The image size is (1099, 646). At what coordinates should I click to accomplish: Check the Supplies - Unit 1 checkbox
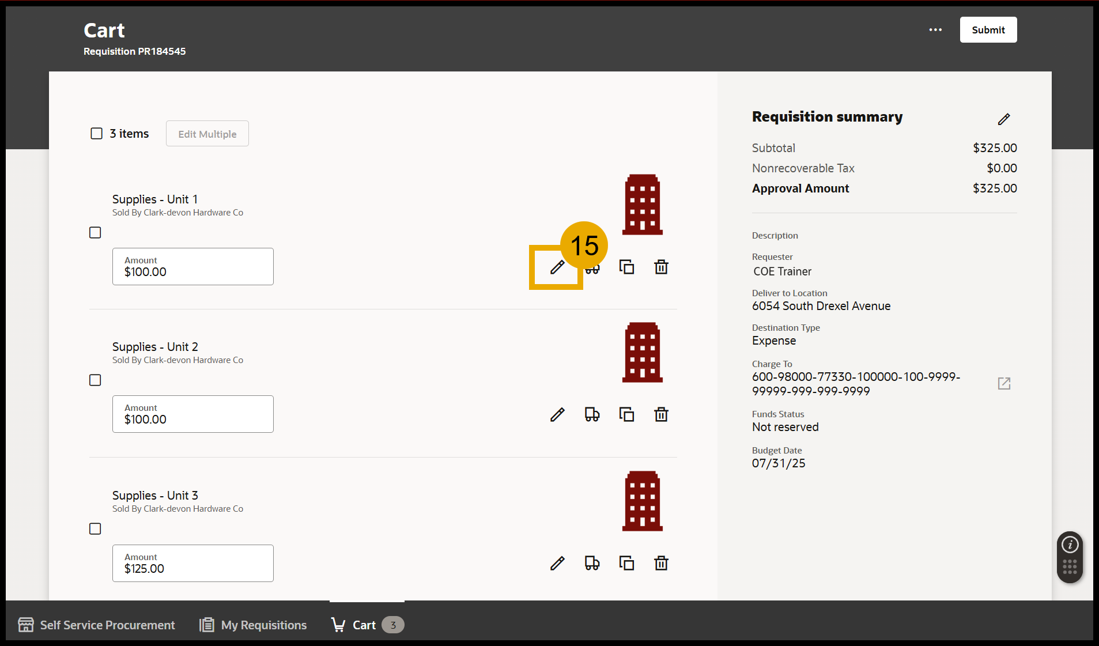pos(95,233)
